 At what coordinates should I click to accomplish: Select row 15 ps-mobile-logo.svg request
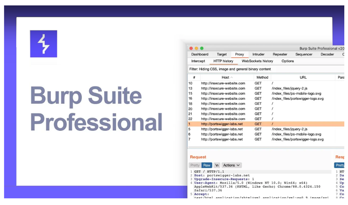click(x=266, y=93)
